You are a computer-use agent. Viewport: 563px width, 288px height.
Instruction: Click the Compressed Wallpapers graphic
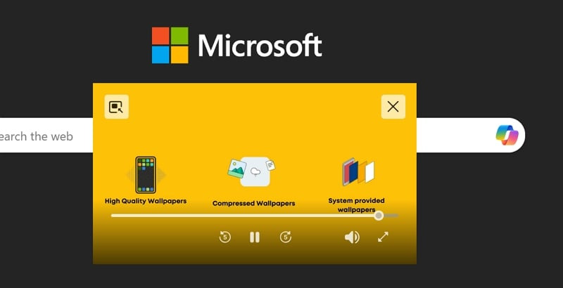[x=251, y=171]
